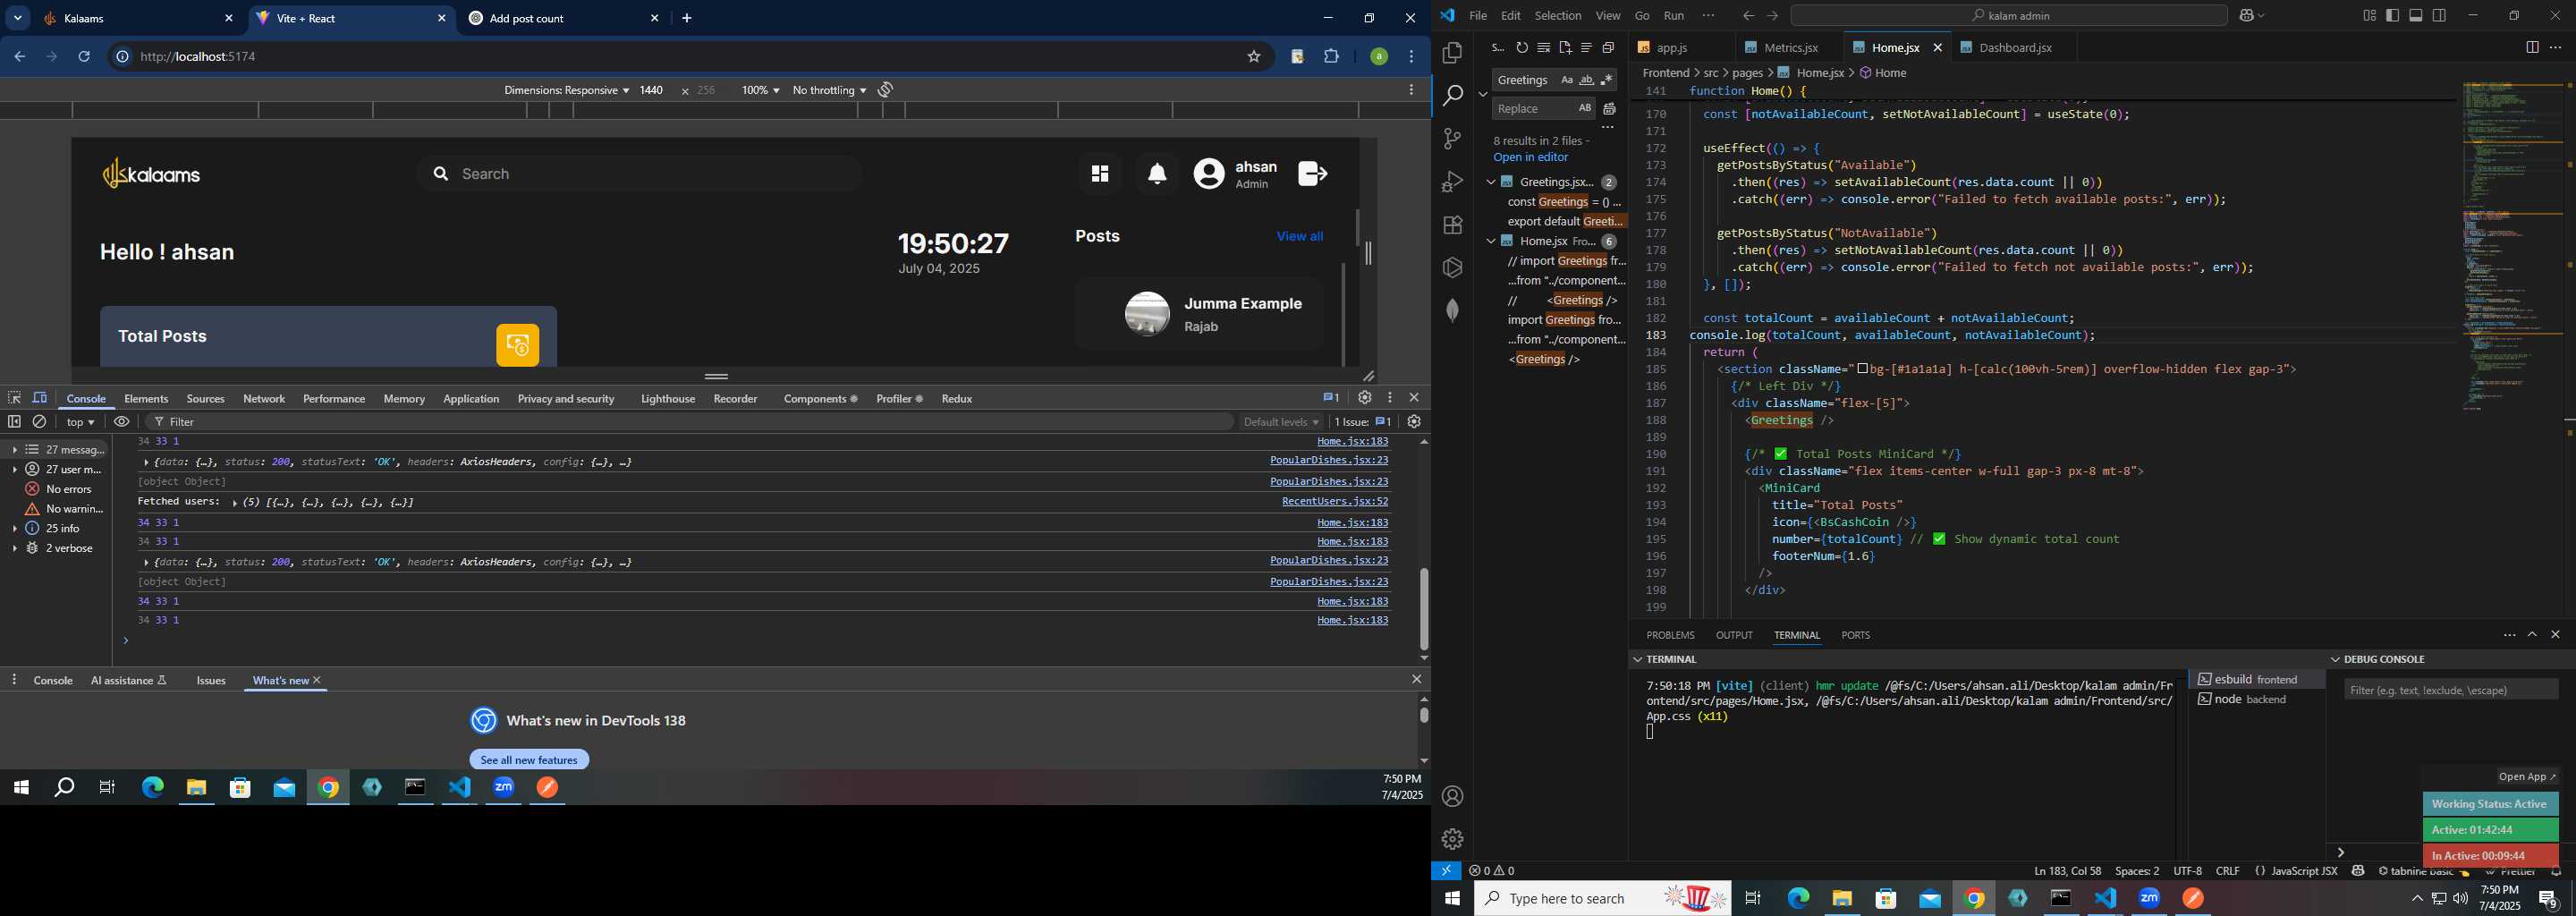Screen dimensions: 2576x916
Task: Split the VS Code editor right
Action: pyautogui.click(x=2532, y=48)
